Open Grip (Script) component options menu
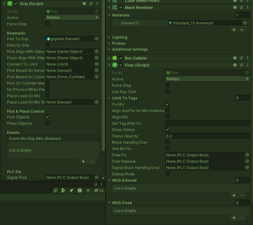 97,3
